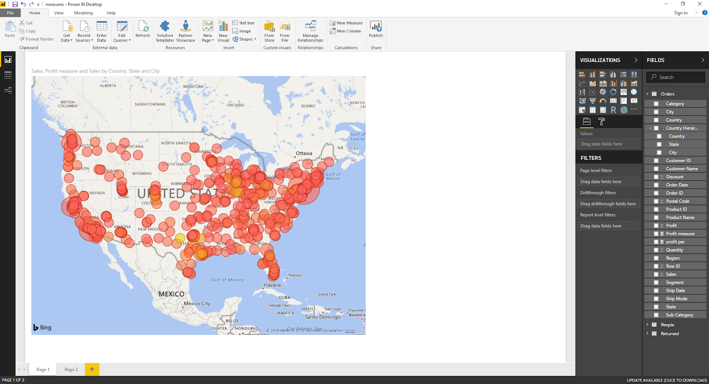Go to the Page 2 tab

(71, 369)
